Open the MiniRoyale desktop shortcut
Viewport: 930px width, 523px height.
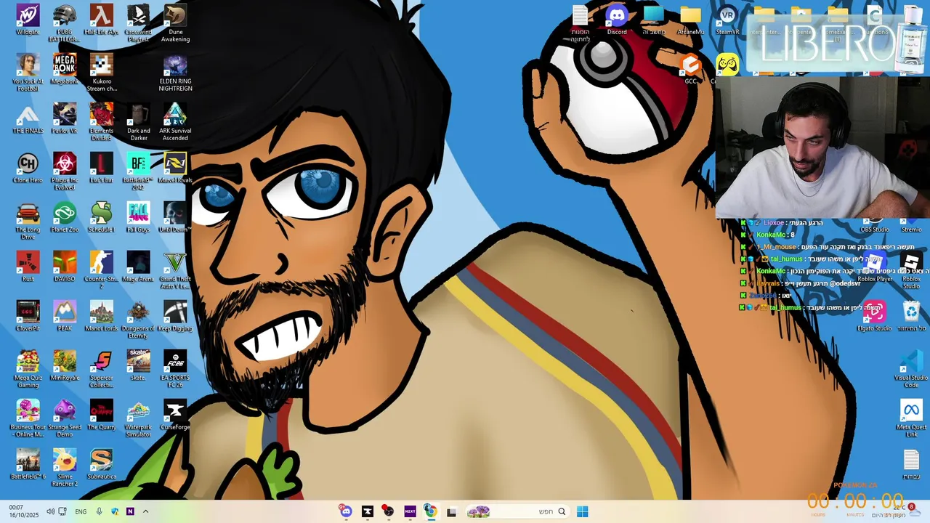(x=65, y=365)
